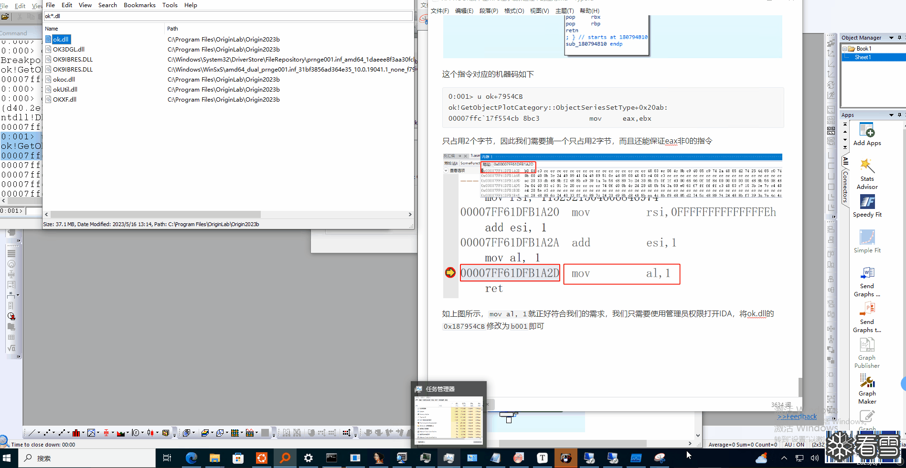Open line plot type dropdown arrow
Viewport: 906px width, 468px height.
tap(39, 433)
